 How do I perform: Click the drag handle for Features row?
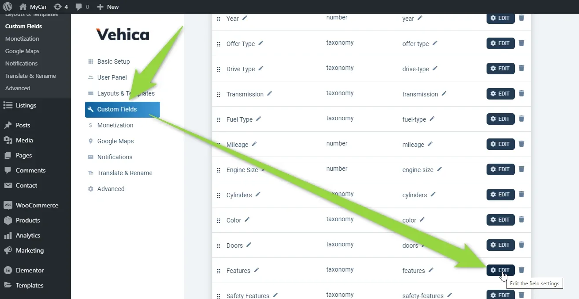(x=219, y=271)
